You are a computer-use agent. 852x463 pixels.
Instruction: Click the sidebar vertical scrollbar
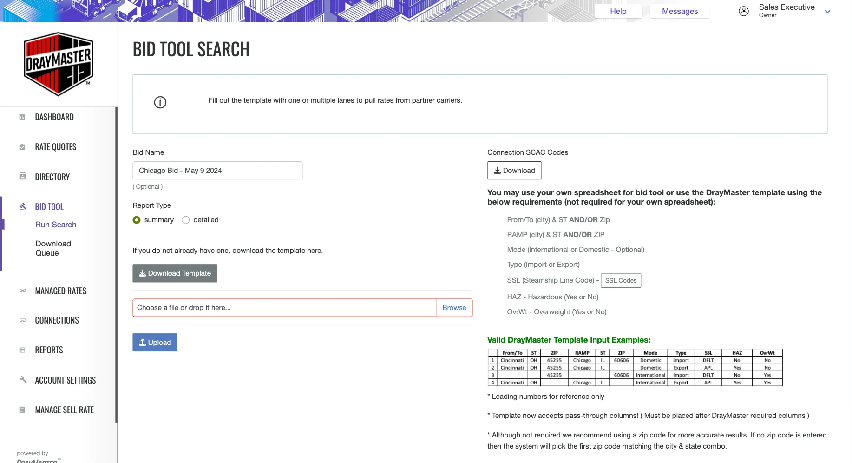click(x=116, y=265)
